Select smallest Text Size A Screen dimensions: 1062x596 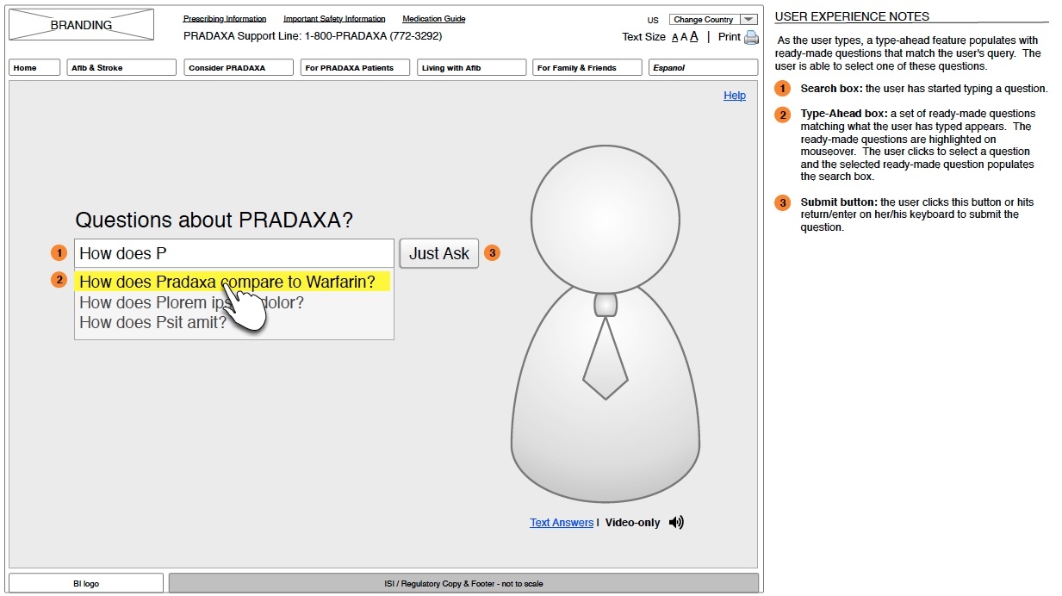675,37
